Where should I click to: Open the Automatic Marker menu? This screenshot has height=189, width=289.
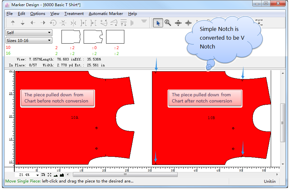pyautogui.click(x=106, y=14)
